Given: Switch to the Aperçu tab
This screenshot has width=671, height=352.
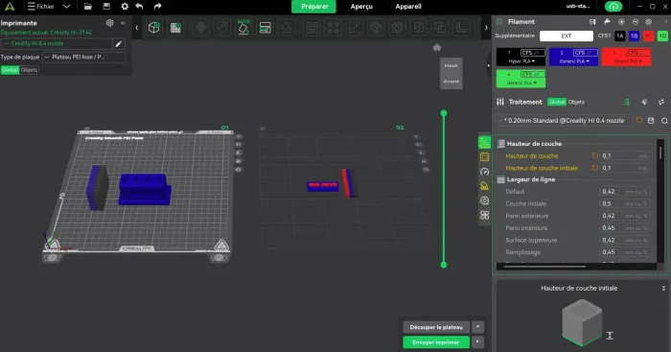Looking at the screenshot, I should point(361,7).
